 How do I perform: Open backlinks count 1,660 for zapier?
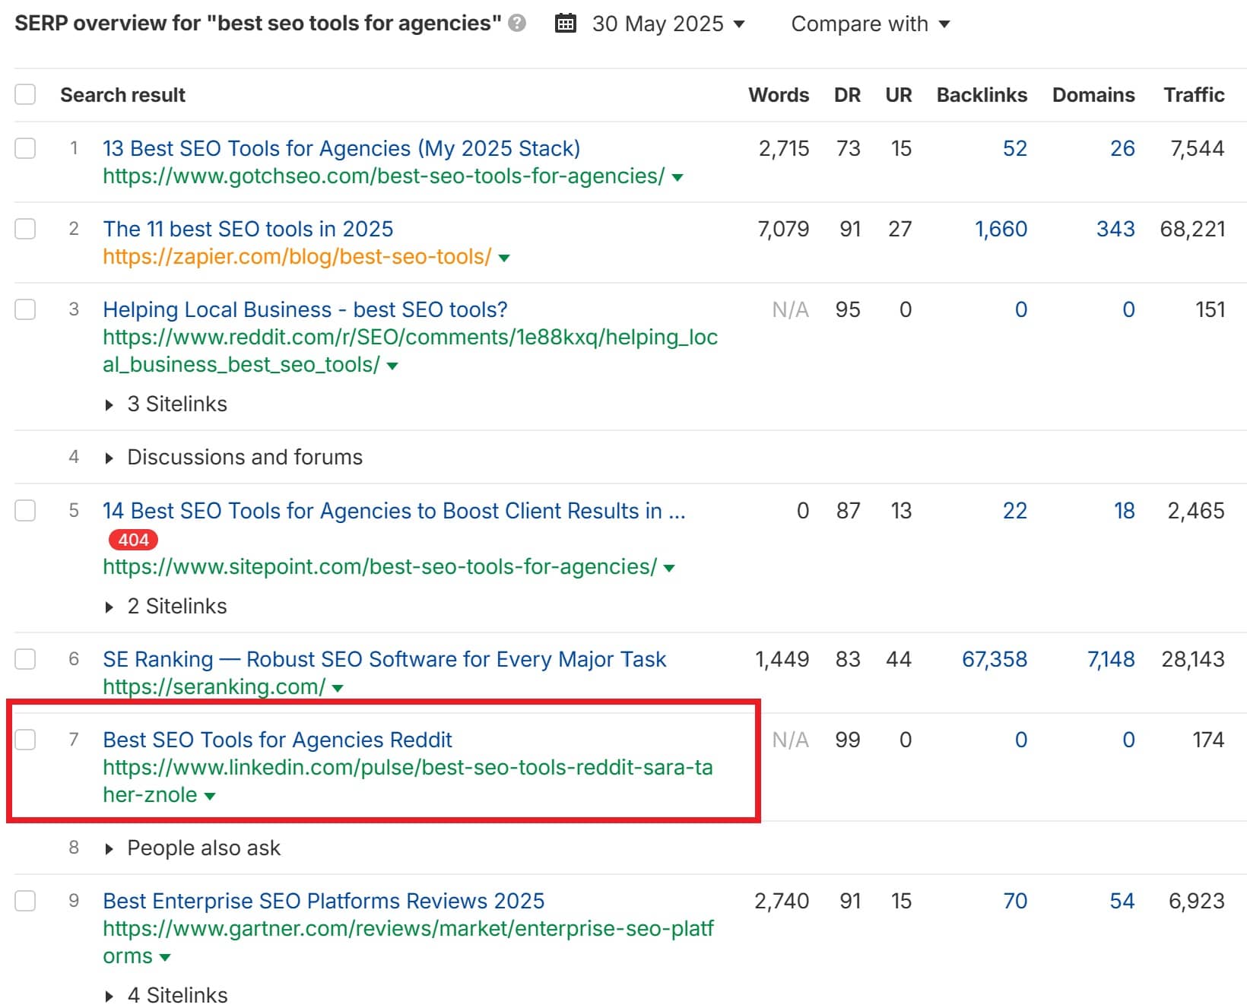[1001, 229]
